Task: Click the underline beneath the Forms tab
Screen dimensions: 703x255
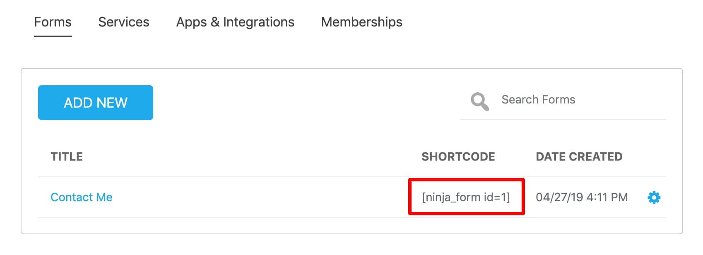Action: pyautogui.click(x=53, y=36)
